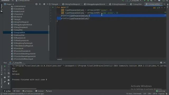Select 6.Boolean.kt in the project tree

click(18, 17)
